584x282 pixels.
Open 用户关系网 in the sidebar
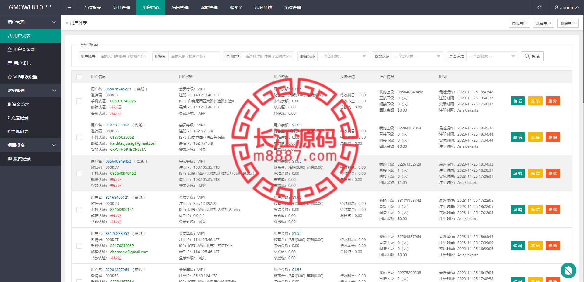click(x=30, y=50)
